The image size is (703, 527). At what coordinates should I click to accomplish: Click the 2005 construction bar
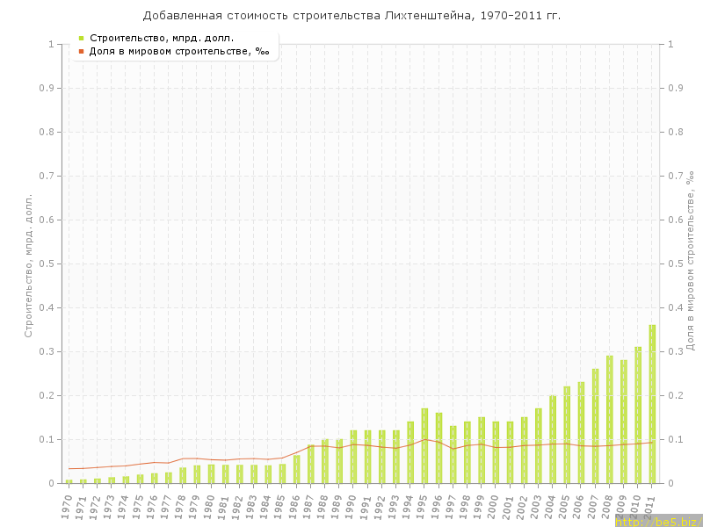pyautogui.click(x=567, y=435)
